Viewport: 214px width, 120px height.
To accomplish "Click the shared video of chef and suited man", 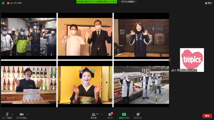I will coord(85,37).
